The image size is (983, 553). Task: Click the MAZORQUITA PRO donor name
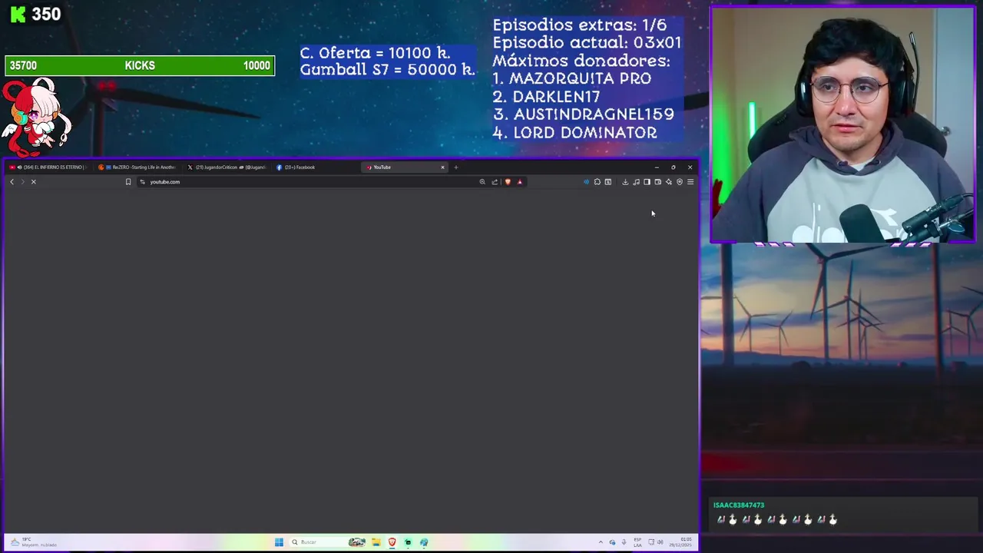click(580, 78)
